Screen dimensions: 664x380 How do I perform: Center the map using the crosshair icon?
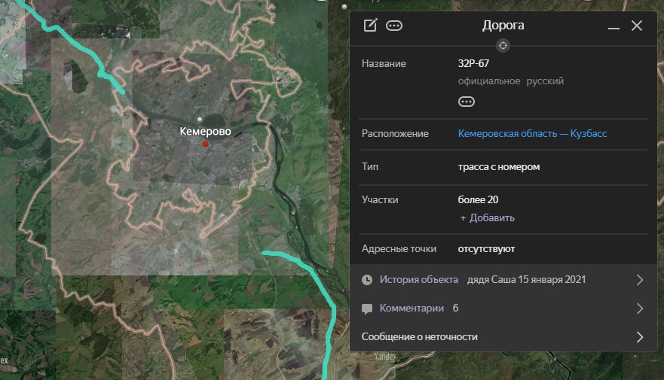503,46
